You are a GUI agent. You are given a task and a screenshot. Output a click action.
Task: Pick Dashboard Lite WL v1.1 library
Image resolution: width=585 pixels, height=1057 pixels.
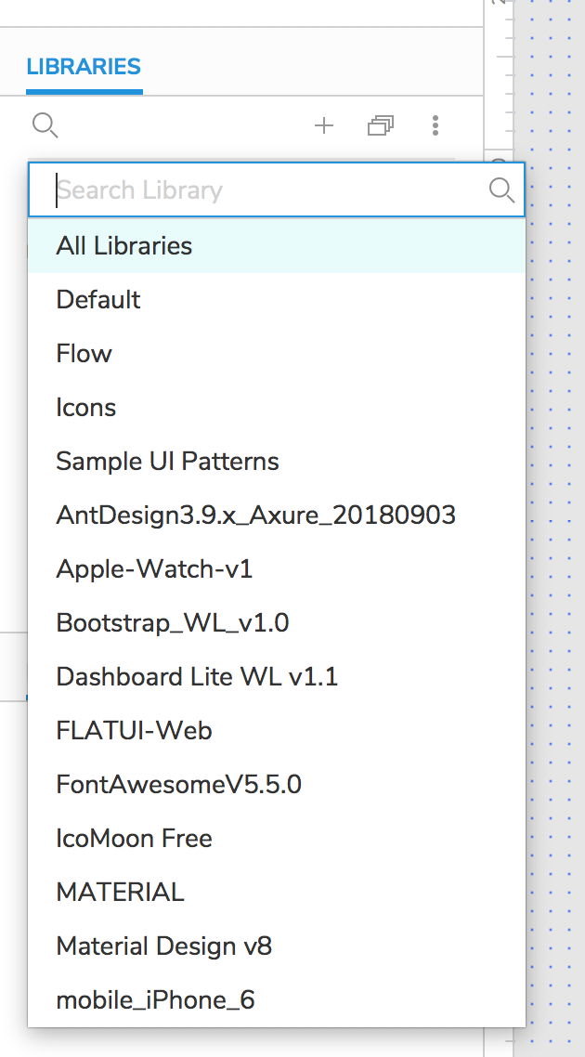click(277, 677)
